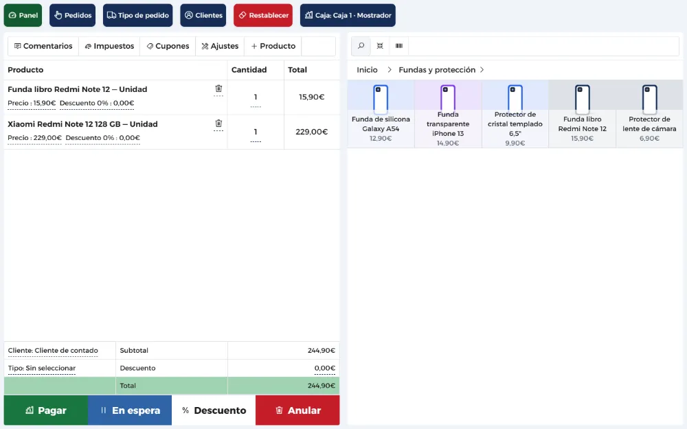Open the Comentarios tab
This screenshot has width=687, height=429.
click(43, 46)
